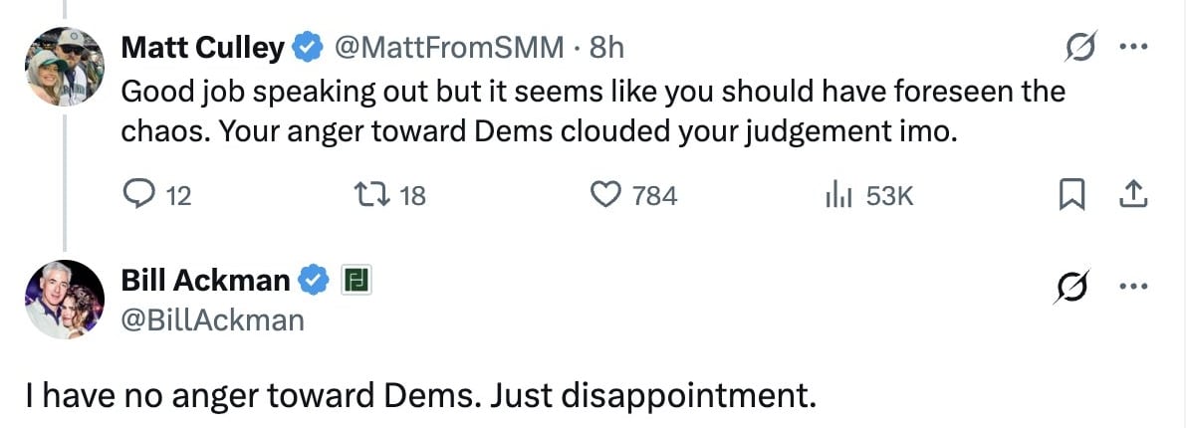The width and height of the screenshot is (1189, 428).
Task: Click the @BillAckman handle
Action: pos(213,321)
